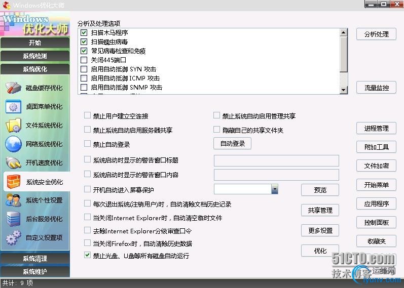This screenshot has height=288, width=404.
Task: Check 系统启动时显示的警告窗口标题 option
Action: pyautogui.click(x=87, y=159)
